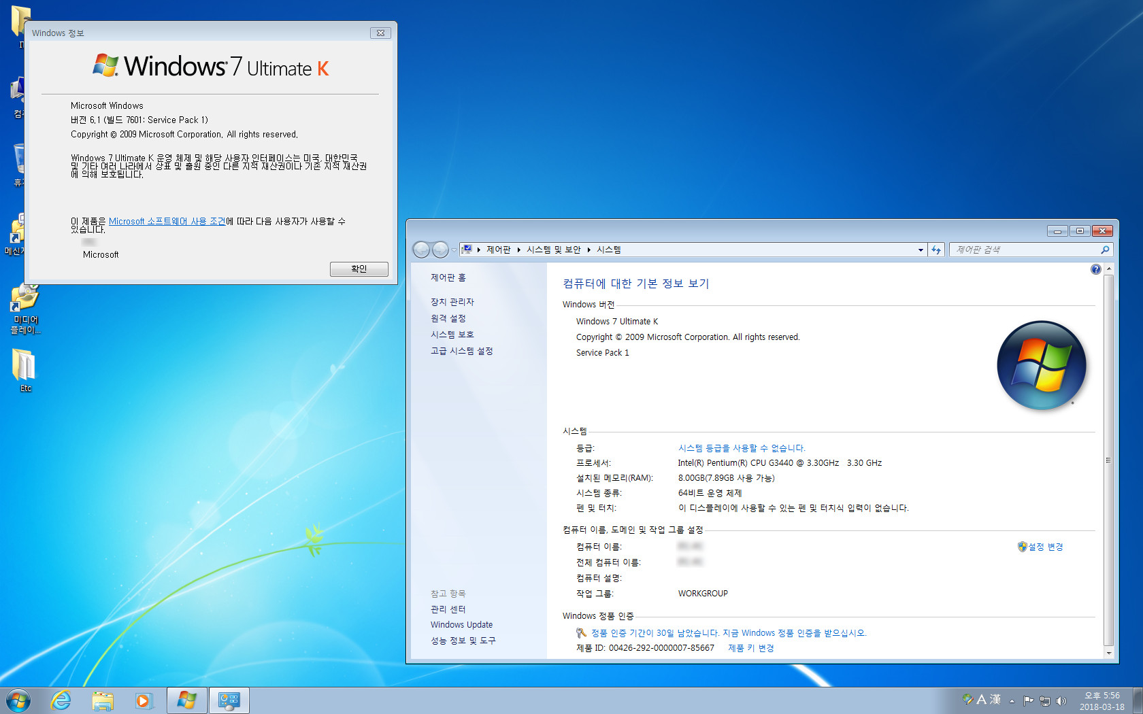Click the search magnifier icon
1143x714 pixels.
click(x=1105, y=250)
